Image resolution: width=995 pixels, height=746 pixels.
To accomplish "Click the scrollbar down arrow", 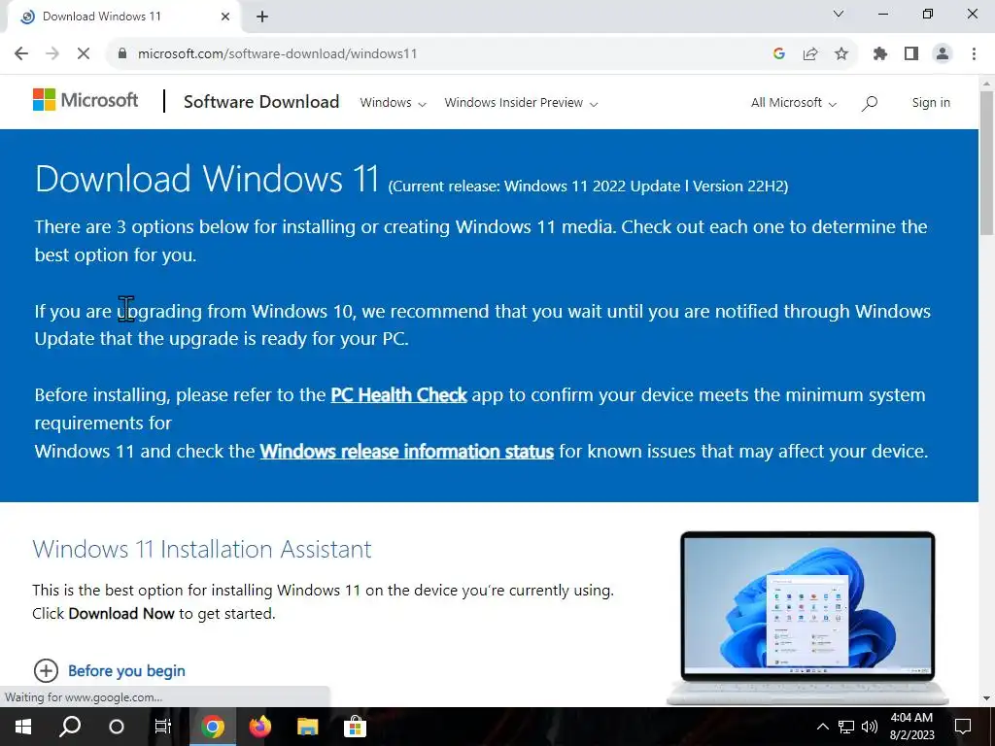I will click(x=986, y=697).
